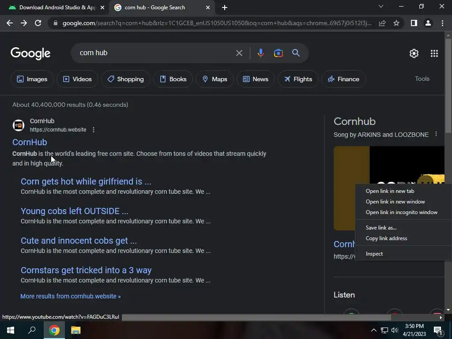
Task: Filter results by Flights
Action: 298,79
